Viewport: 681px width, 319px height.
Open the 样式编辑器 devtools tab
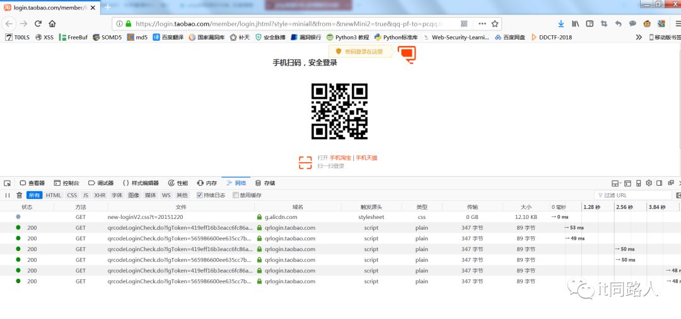pyautogui.click(x=140, y=183)
